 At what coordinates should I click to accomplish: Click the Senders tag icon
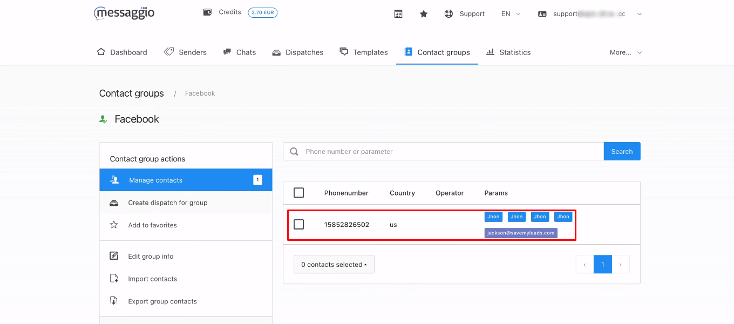tap(169, 52)
